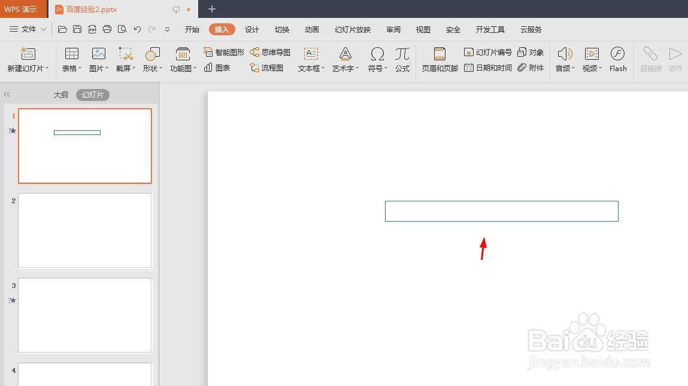
Task: Insert a Flash object
Action: tap(617, 59)
